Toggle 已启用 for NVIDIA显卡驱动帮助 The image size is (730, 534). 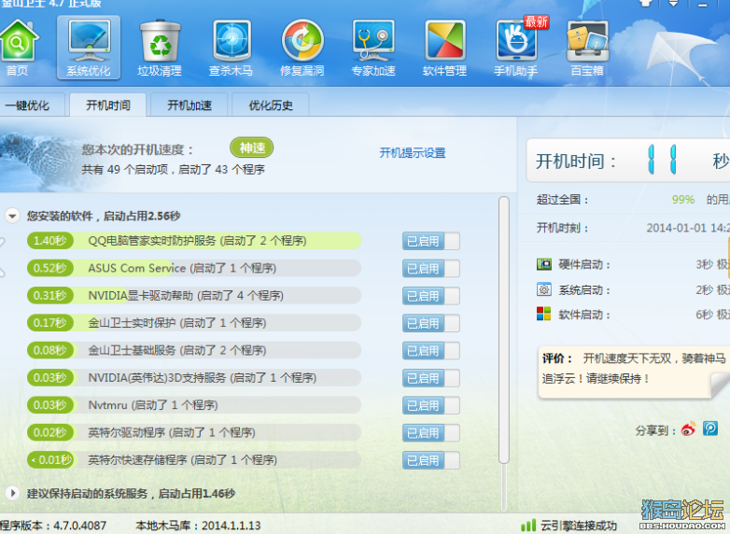click(431, 296)
